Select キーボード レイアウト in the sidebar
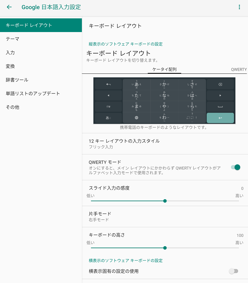 (41, 25)
